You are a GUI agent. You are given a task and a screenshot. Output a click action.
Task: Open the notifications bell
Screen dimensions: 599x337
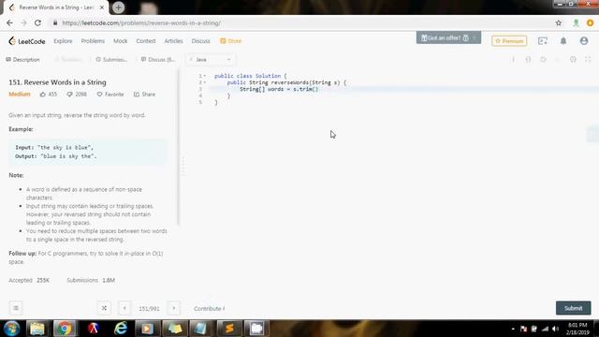563,41
